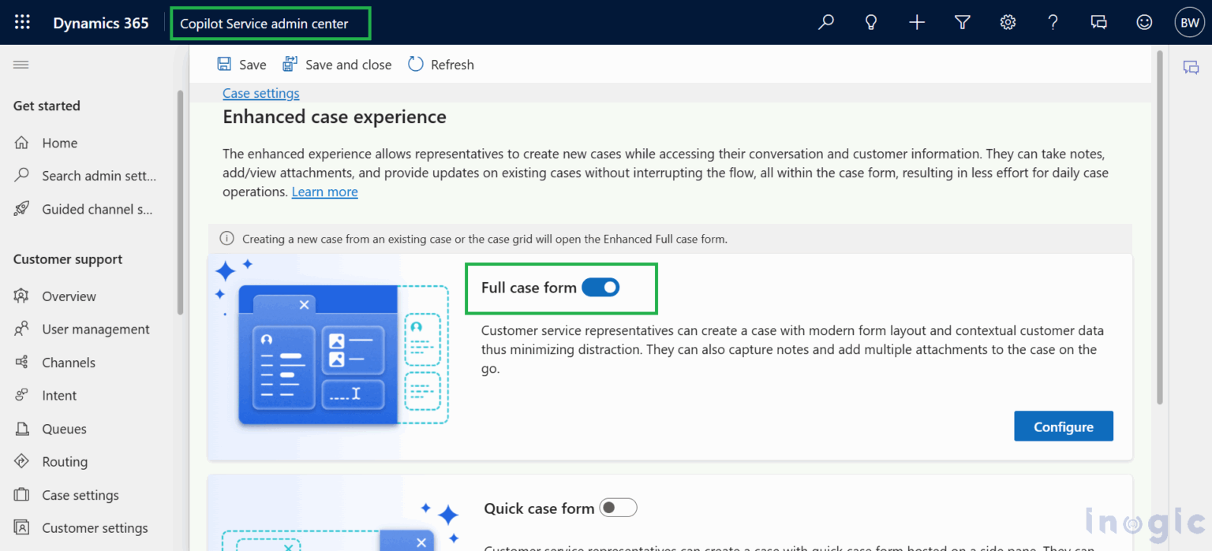Click the Configure button
Image resolution: width=1212 pixels, height=551 pixels.
[1063, 426]
